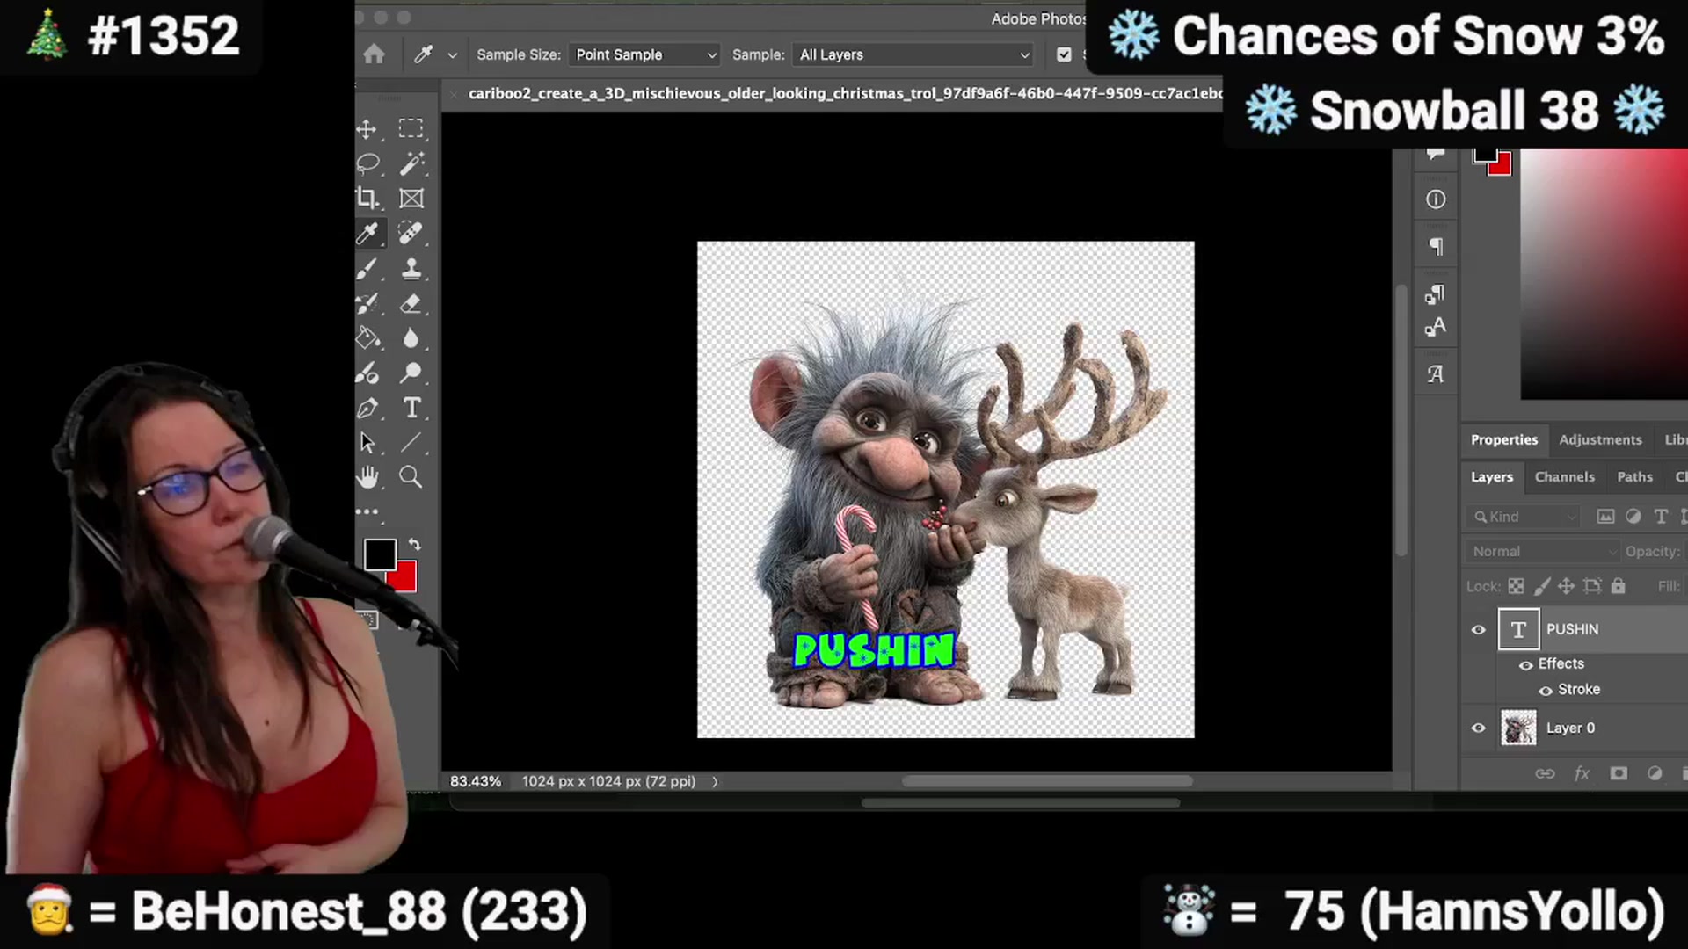Activate the Horizontal Type tool
Screen dimensions: 1688x949
pyautogui.click(x=411, y=408)
